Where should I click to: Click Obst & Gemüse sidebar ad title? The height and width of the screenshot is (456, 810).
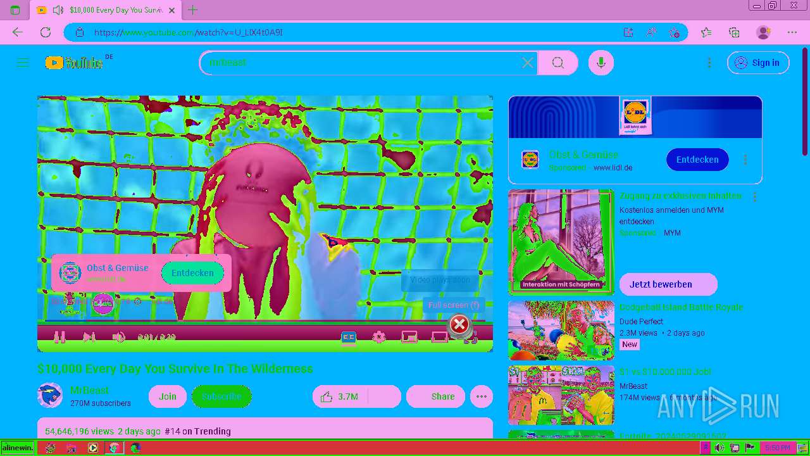tap(583, 155)
